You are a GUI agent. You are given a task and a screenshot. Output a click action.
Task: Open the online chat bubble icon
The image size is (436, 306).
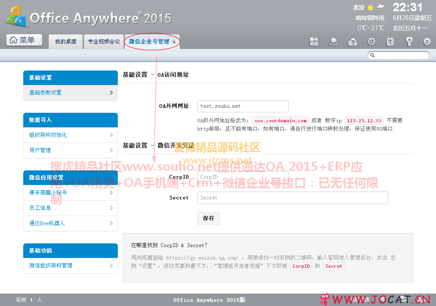click(333, 42)
